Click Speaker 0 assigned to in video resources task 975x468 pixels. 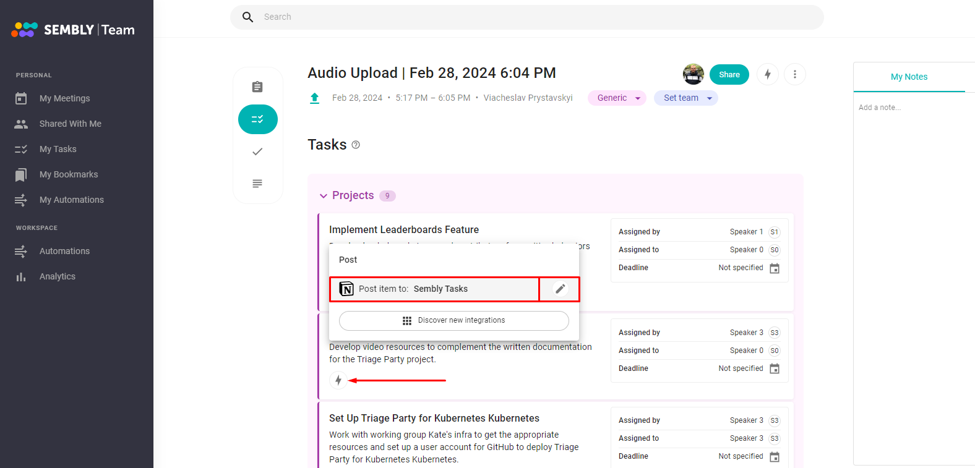point(755,351)
